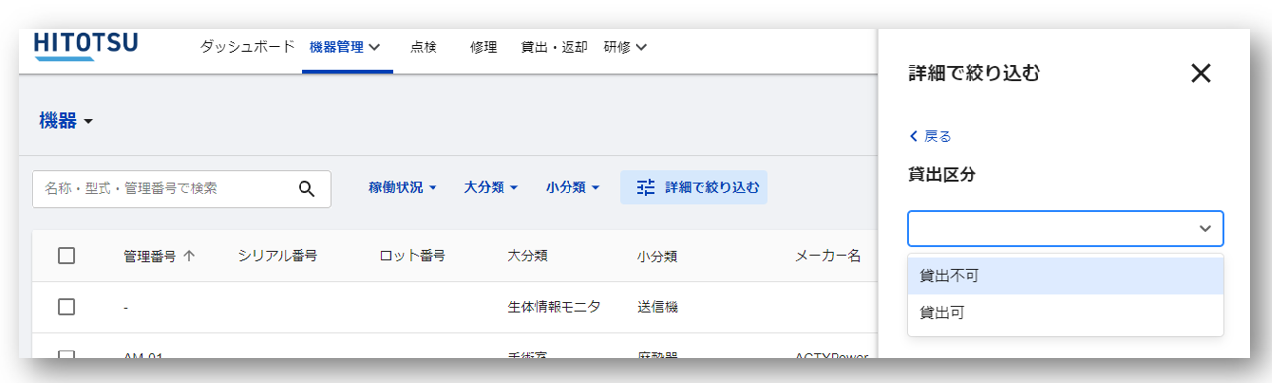This screenshot has height=383, width=1272.
Task: Click the 詳細で絞り込む button
Action: tap(694, 187)
